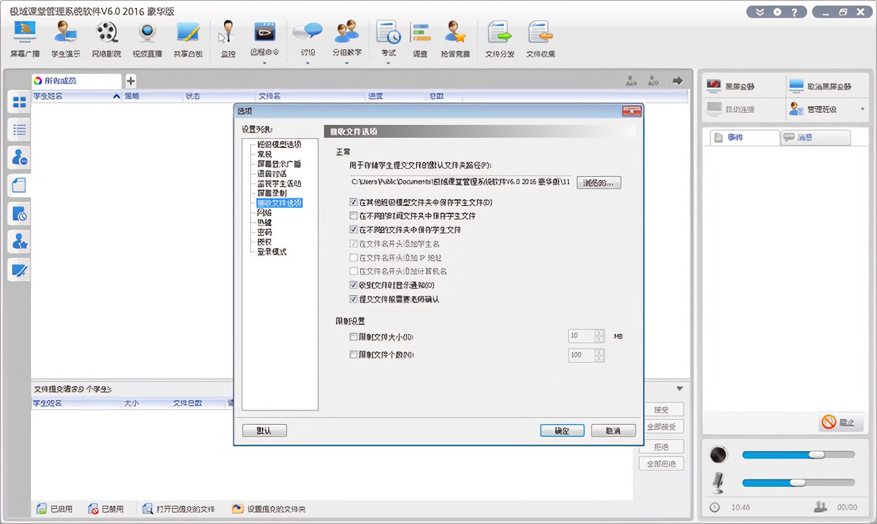877x524 pixels.
Task: Start the quiz competition star-person tool
Action: 455,40
